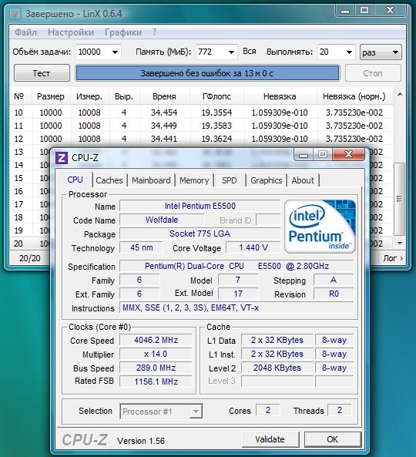Click the 4046.2 MHz core speed value

[x=156, y=340]
